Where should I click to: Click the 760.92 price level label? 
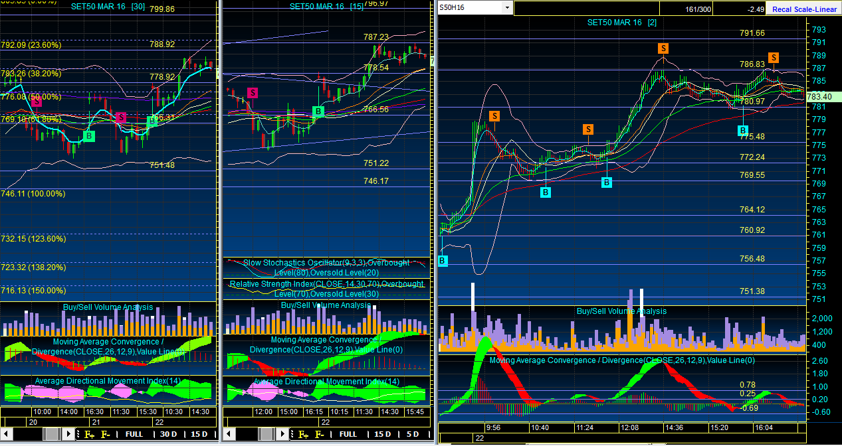(752, 230)
